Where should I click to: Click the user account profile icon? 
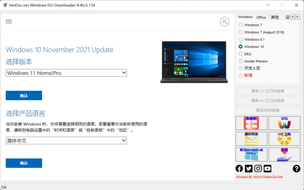[x=224, y=22]
